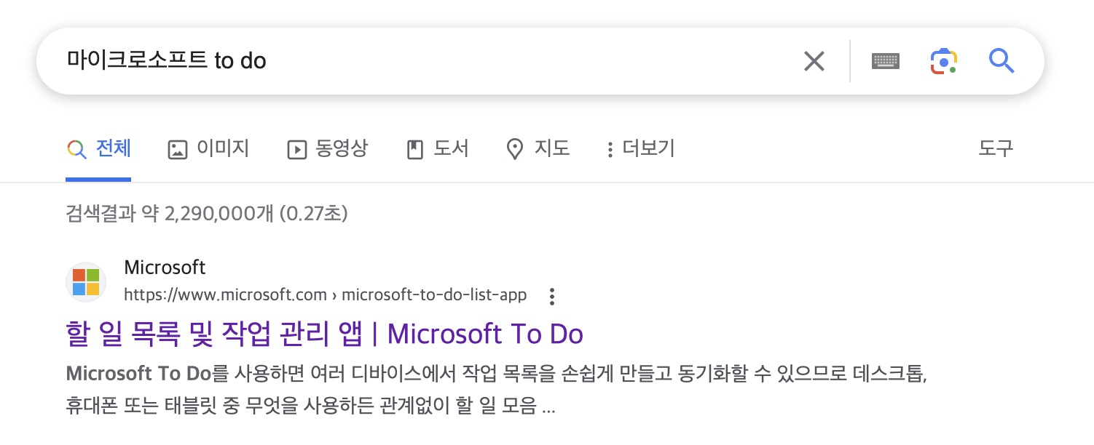
Task: Open the 도구 search tools
Action: (x=996, y=149)
